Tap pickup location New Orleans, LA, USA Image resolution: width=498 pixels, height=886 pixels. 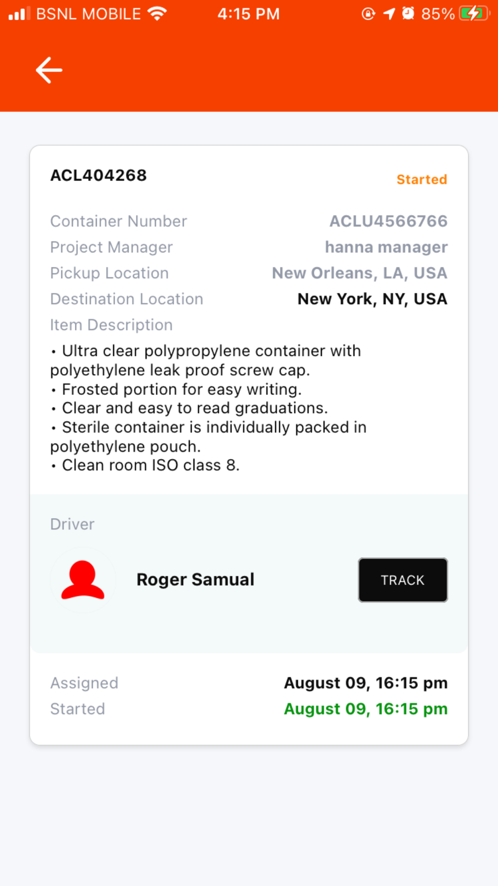pyautogui.click(x=360, y=273)
